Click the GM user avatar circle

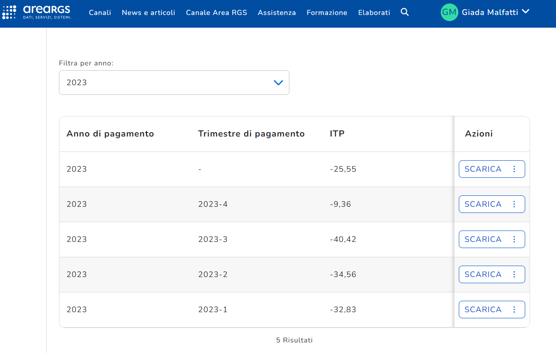click(449, 12)
